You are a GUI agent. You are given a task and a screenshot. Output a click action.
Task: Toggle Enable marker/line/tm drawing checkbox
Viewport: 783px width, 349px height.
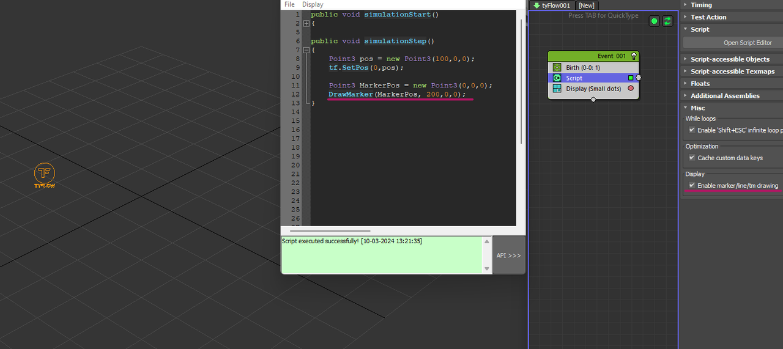pyautogui.click(x=692, y=185)
